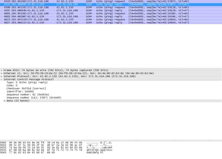The height and width of the screenshot is (159, 222).
Task: Expand the Frame 6522 tree node
Action: [2, 70]
